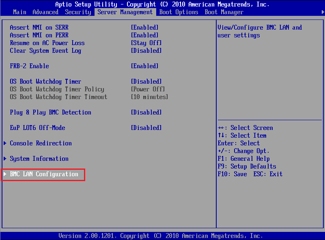Switch to the Advanced tab
The image size is (325, 240).
(45, 12)
